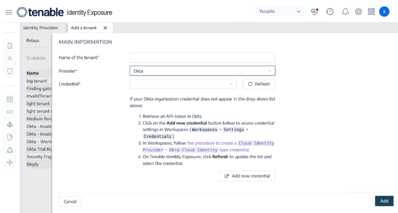Viewport: 398px width, 213px height.
Task: Click the Add button
Action: (x=384, y=201)
